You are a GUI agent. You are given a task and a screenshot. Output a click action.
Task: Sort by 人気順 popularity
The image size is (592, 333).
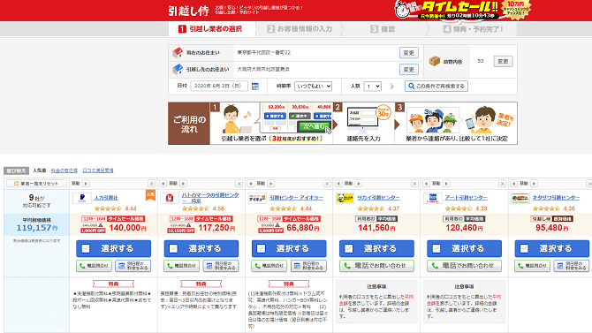(x=39, y=170)
